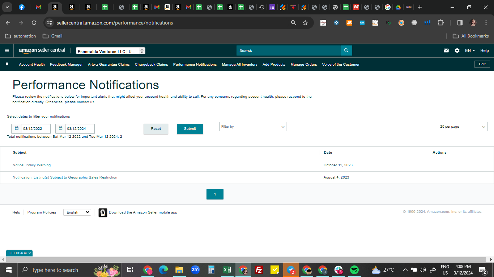494x277 pixels.
Task: Click the JS extension icon
Action: click(x=349, y=23)
